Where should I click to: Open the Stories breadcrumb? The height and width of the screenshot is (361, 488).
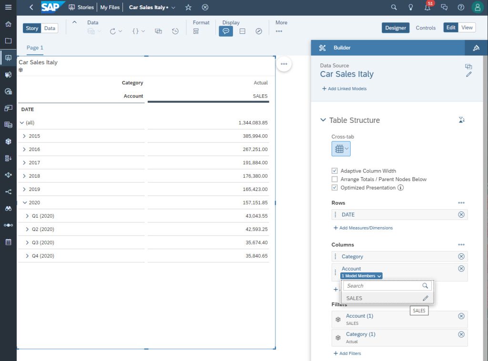point(81,7)
